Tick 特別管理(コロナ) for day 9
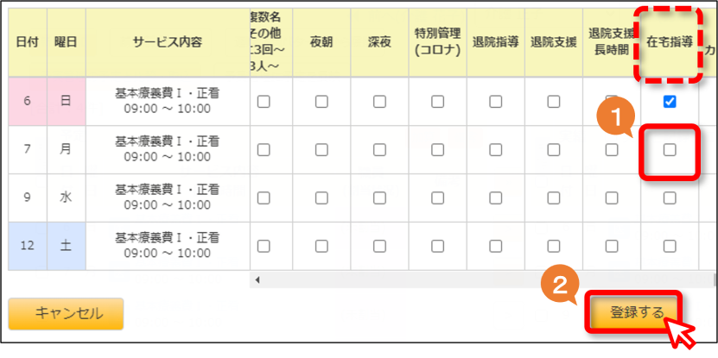The image size is (718, 358). point(437,198)
